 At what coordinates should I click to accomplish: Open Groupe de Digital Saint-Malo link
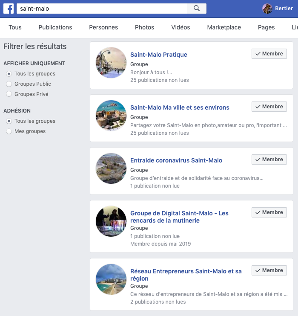click(x=179, y=217)
